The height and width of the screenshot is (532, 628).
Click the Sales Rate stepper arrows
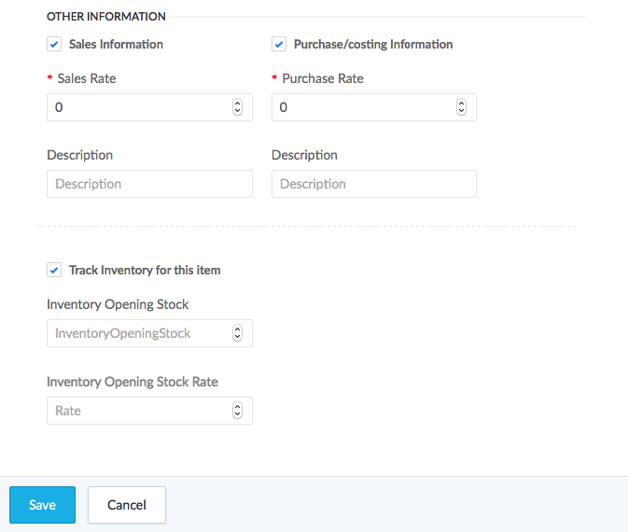(237, 107)
